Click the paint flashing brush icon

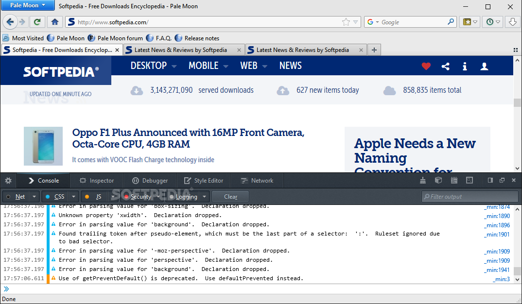tap(423, 180)
